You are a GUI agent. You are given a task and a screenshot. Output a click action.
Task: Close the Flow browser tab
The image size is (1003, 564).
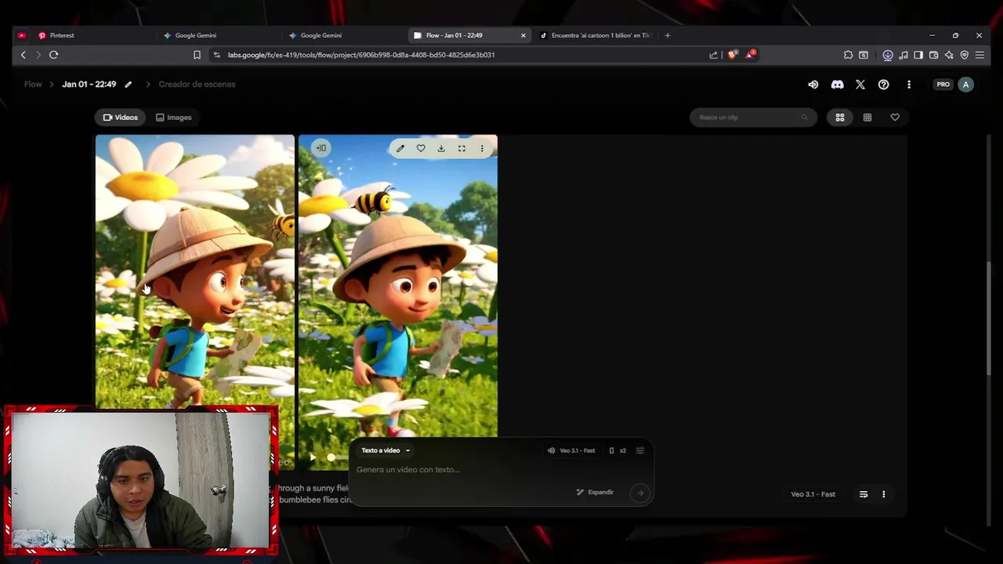pos(523,35)
